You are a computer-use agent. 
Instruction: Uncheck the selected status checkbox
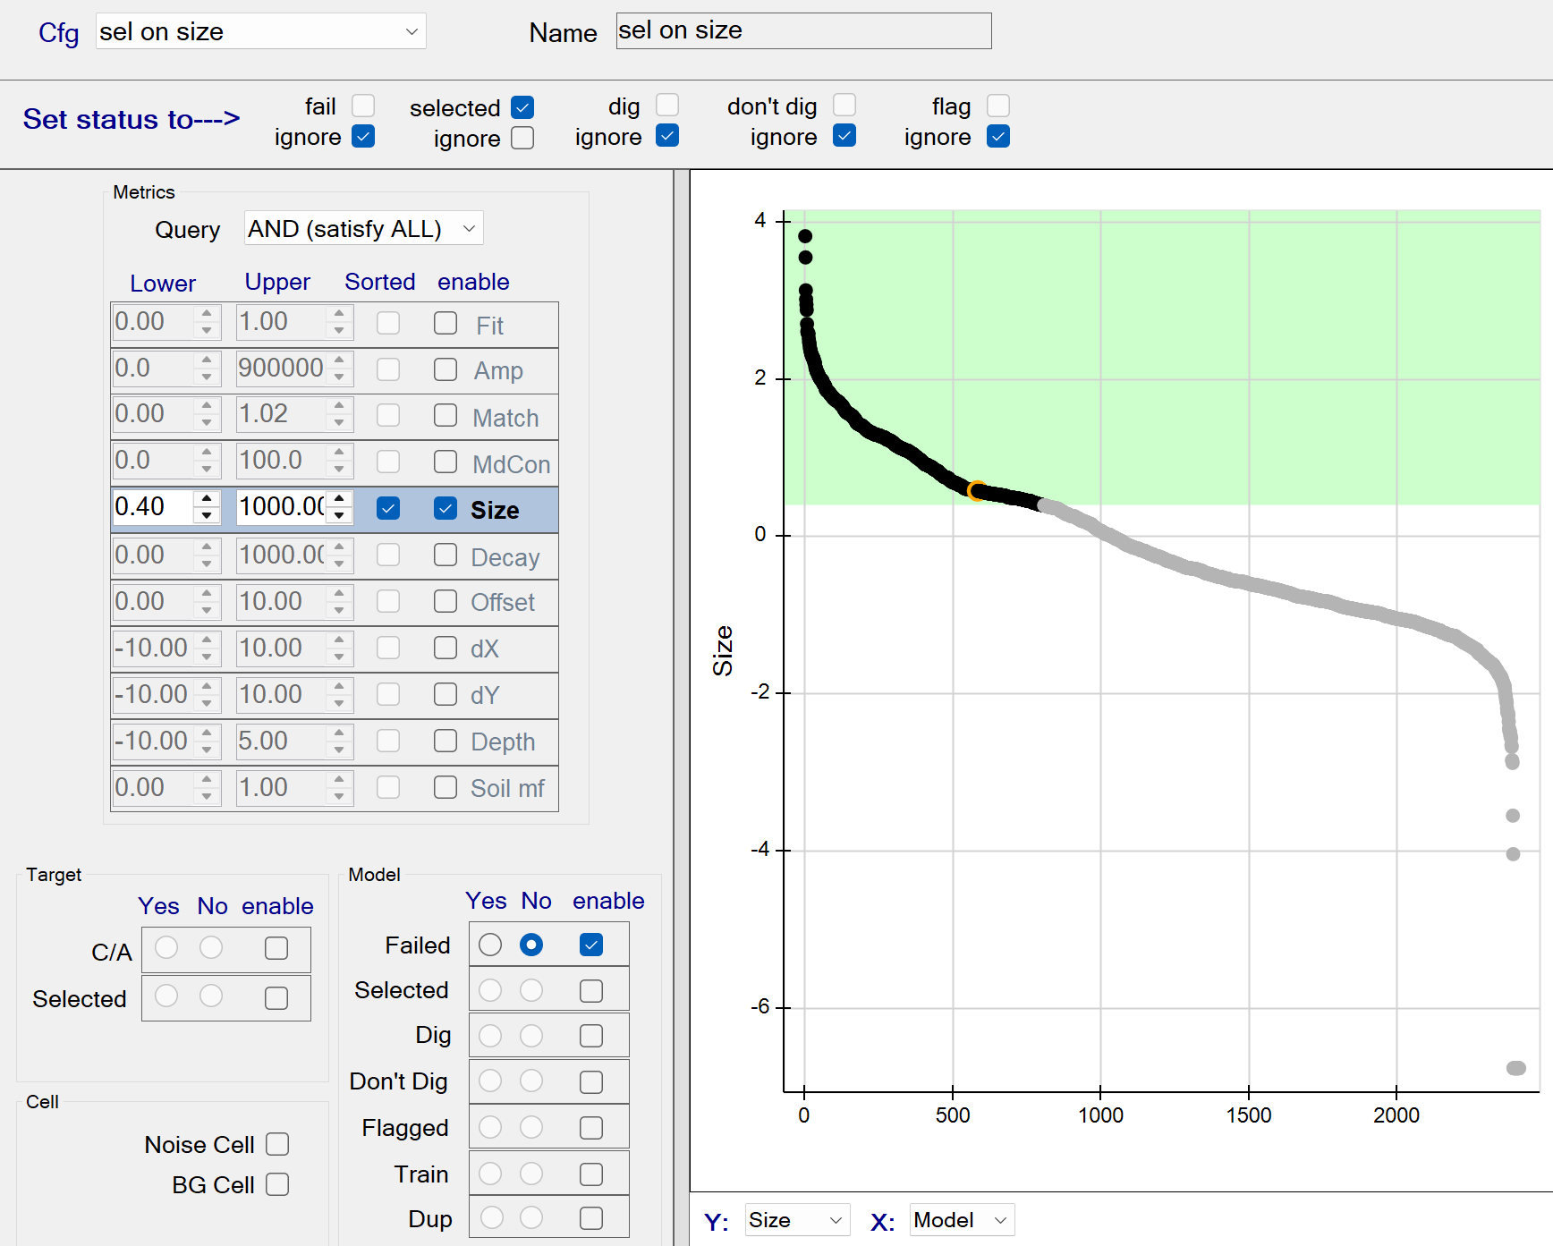point(522,107)
